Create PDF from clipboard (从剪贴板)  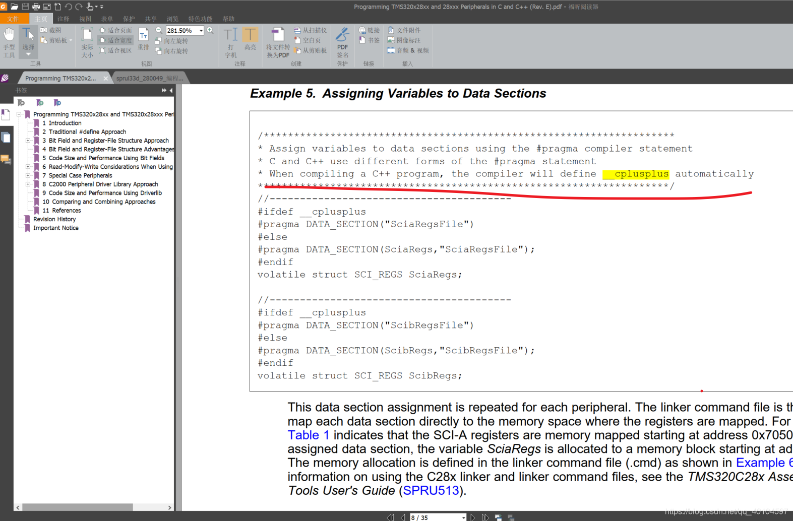click(x=310, y=50)
